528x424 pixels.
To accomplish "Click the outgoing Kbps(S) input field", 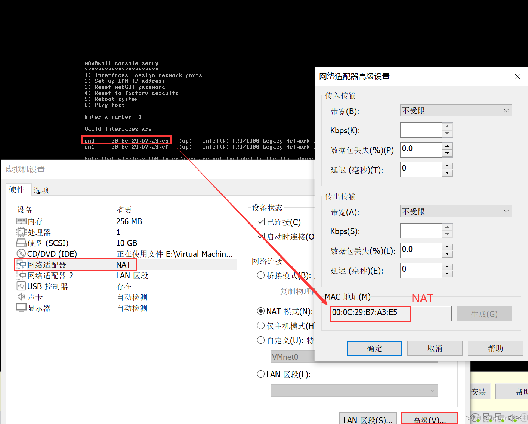I will [x=421, y=231].
